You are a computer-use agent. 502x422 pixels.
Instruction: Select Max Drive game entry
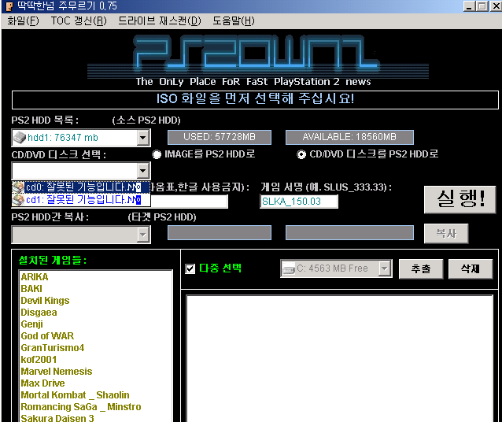pos(42,383)
